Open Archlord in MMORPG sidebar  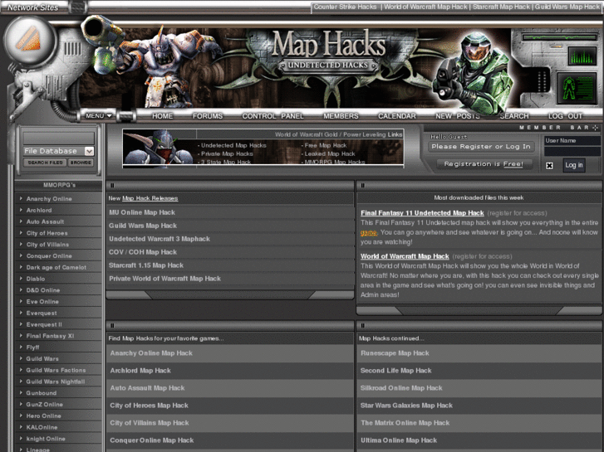pos(39,211)
